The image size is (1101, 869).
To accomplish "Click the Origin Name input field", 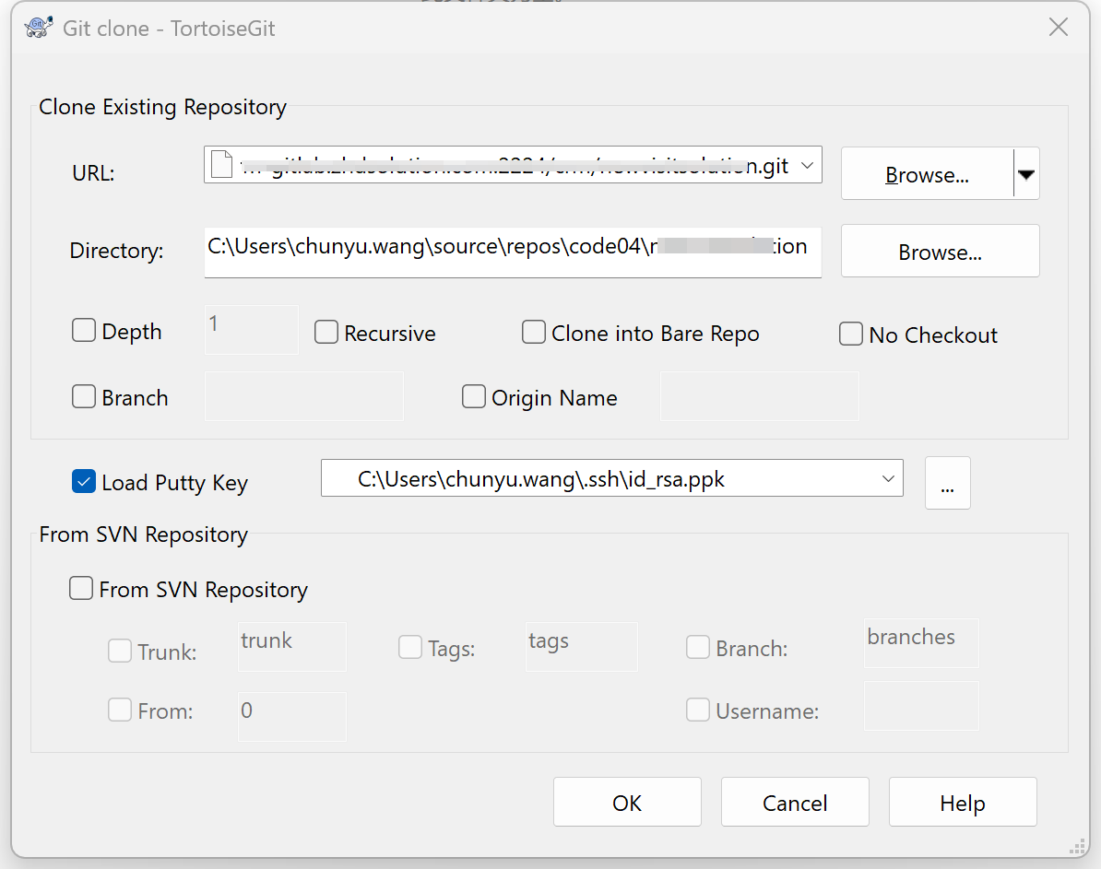I will coord(759,396).
